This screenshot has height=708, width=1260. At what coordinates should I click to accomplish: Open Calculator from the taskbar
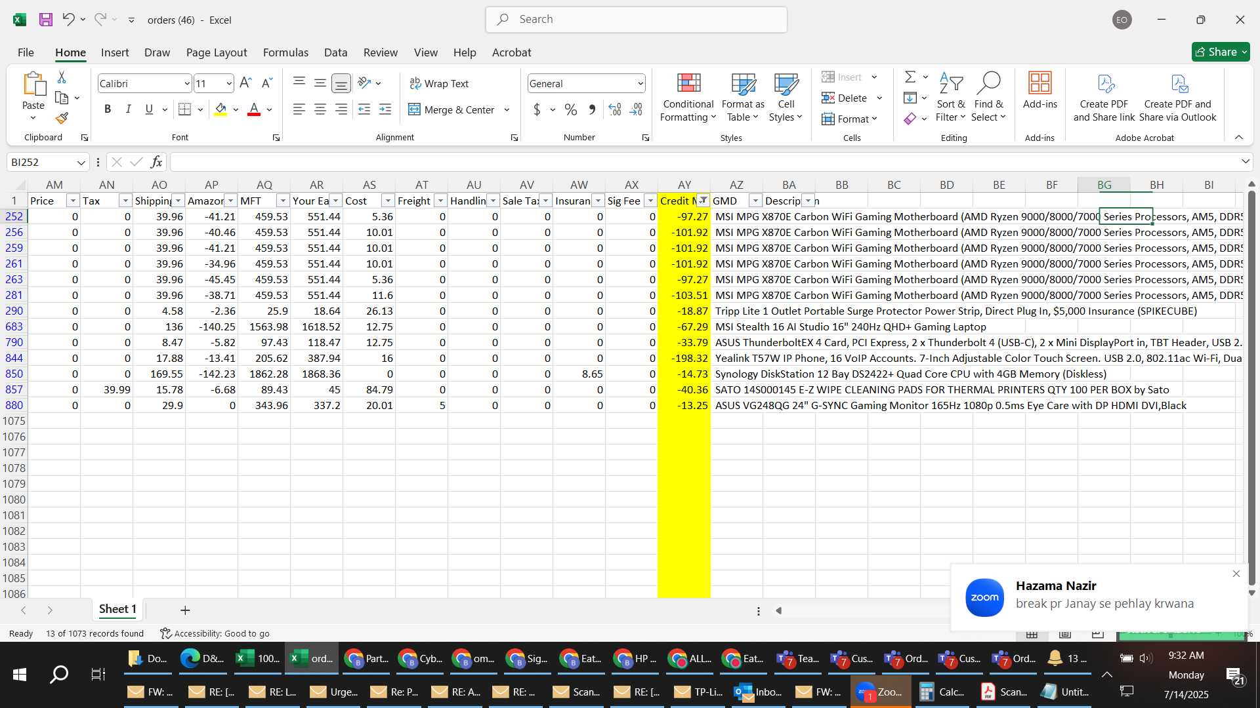(x=941, y=692)
